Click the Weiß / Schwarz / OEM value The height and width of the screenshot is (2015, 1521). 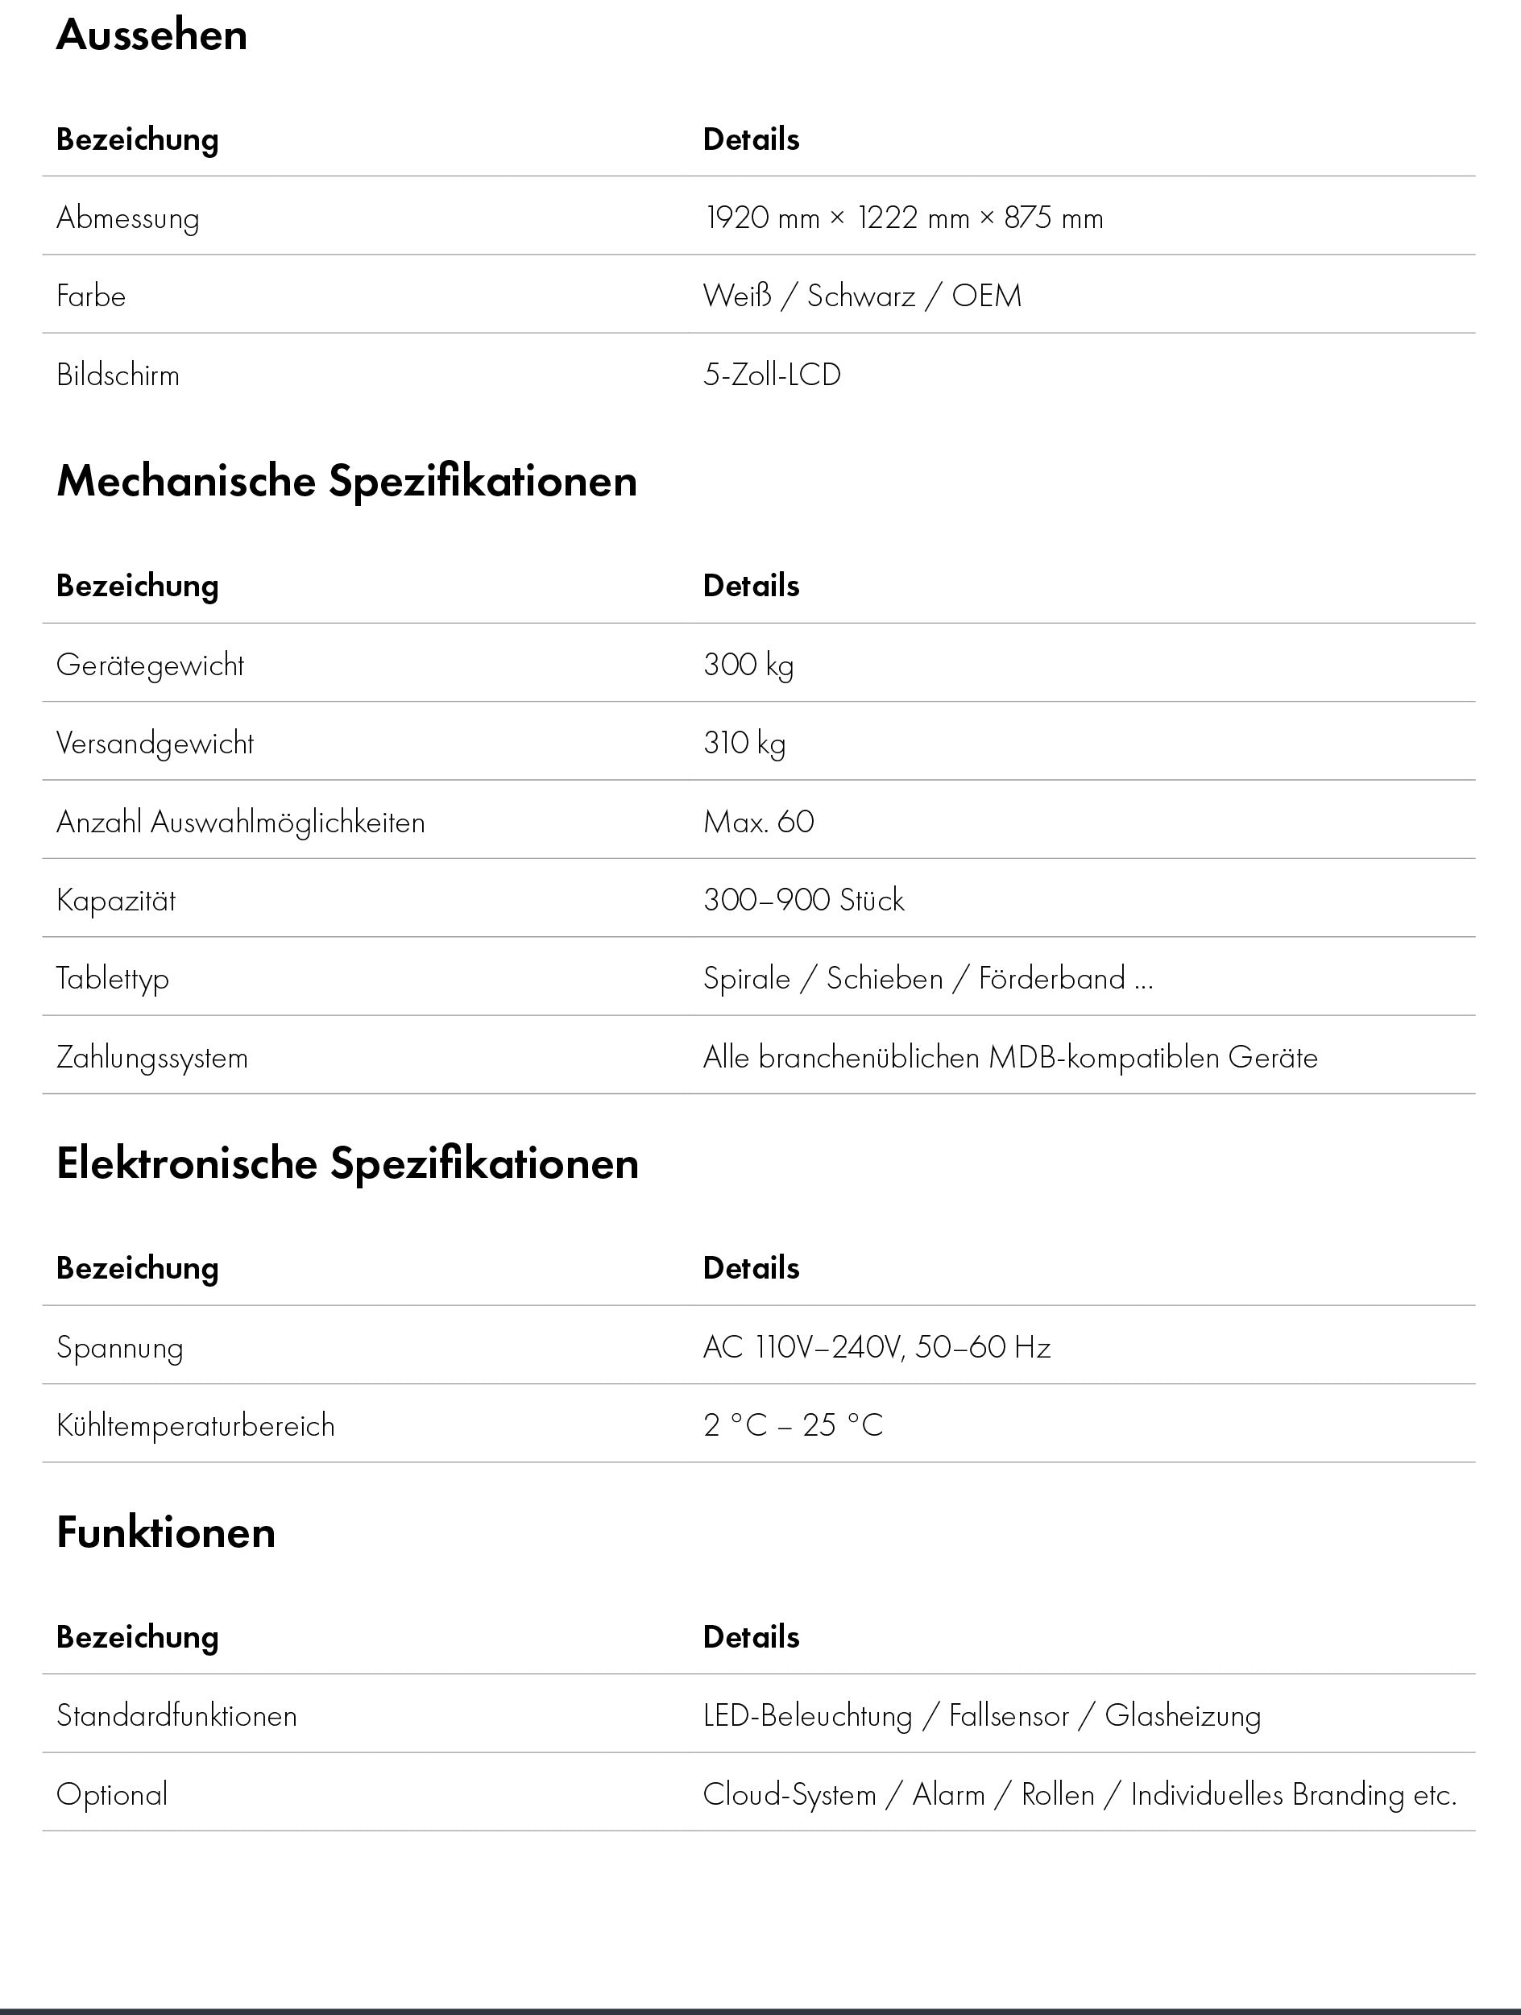pyautogui.click(x=861, y=296)
